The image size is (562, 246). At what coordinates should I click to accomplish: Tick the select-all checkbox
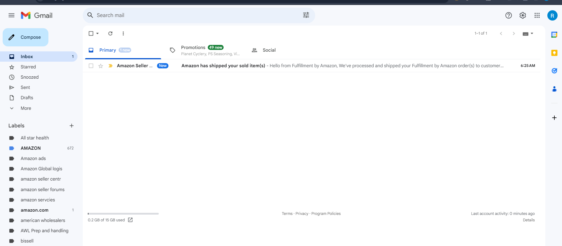(91, 33)
